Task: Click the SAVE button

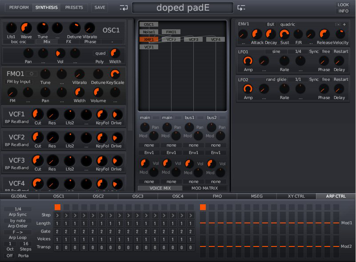Action: click(x=100, y=8)
